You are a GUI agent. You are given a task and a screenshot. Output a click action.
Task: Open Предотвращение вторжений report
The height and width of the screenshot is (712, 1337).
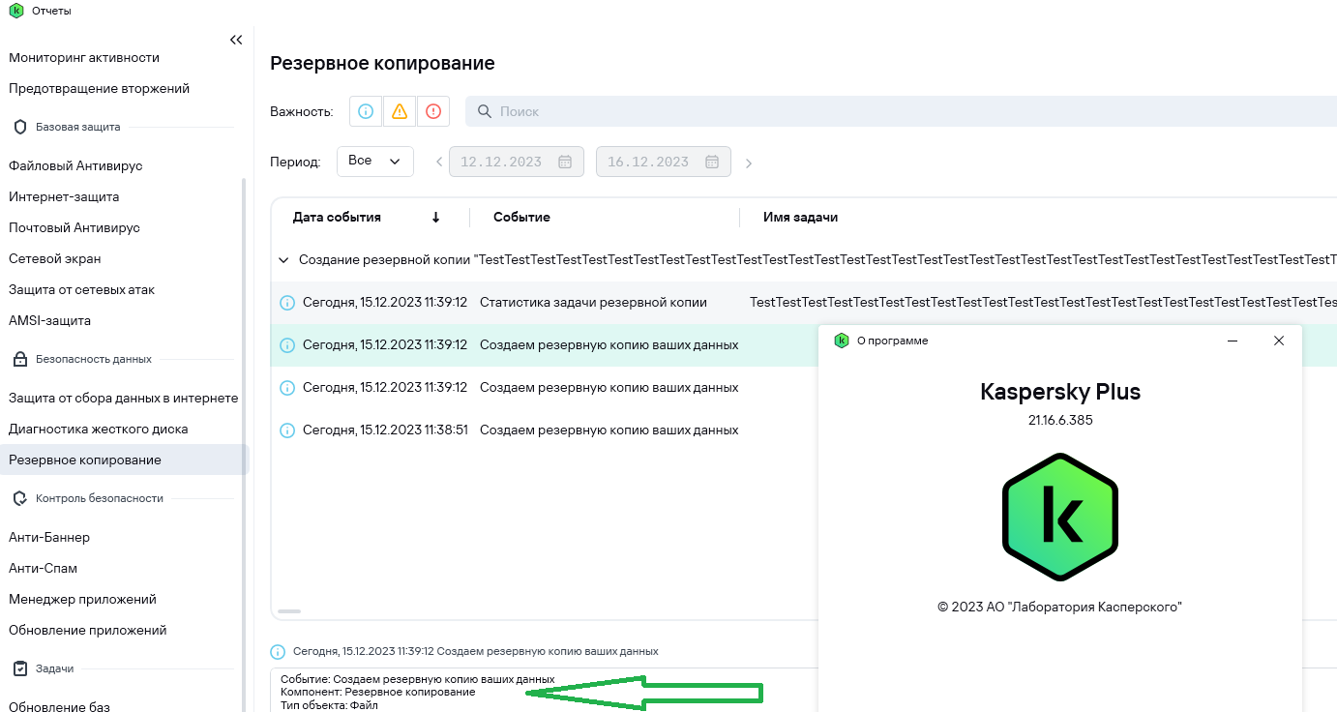(99, 88)
